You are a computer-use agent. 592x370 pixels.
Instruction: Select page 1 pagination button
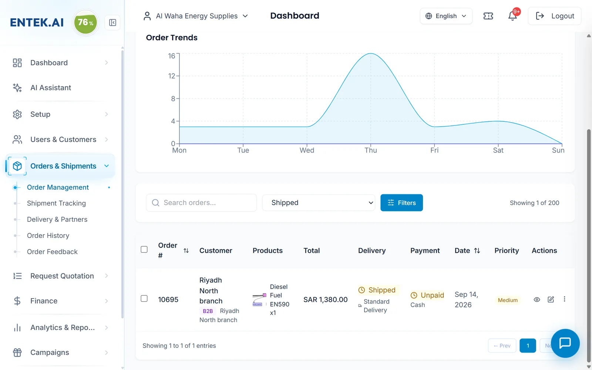click(x=528, y=346)
